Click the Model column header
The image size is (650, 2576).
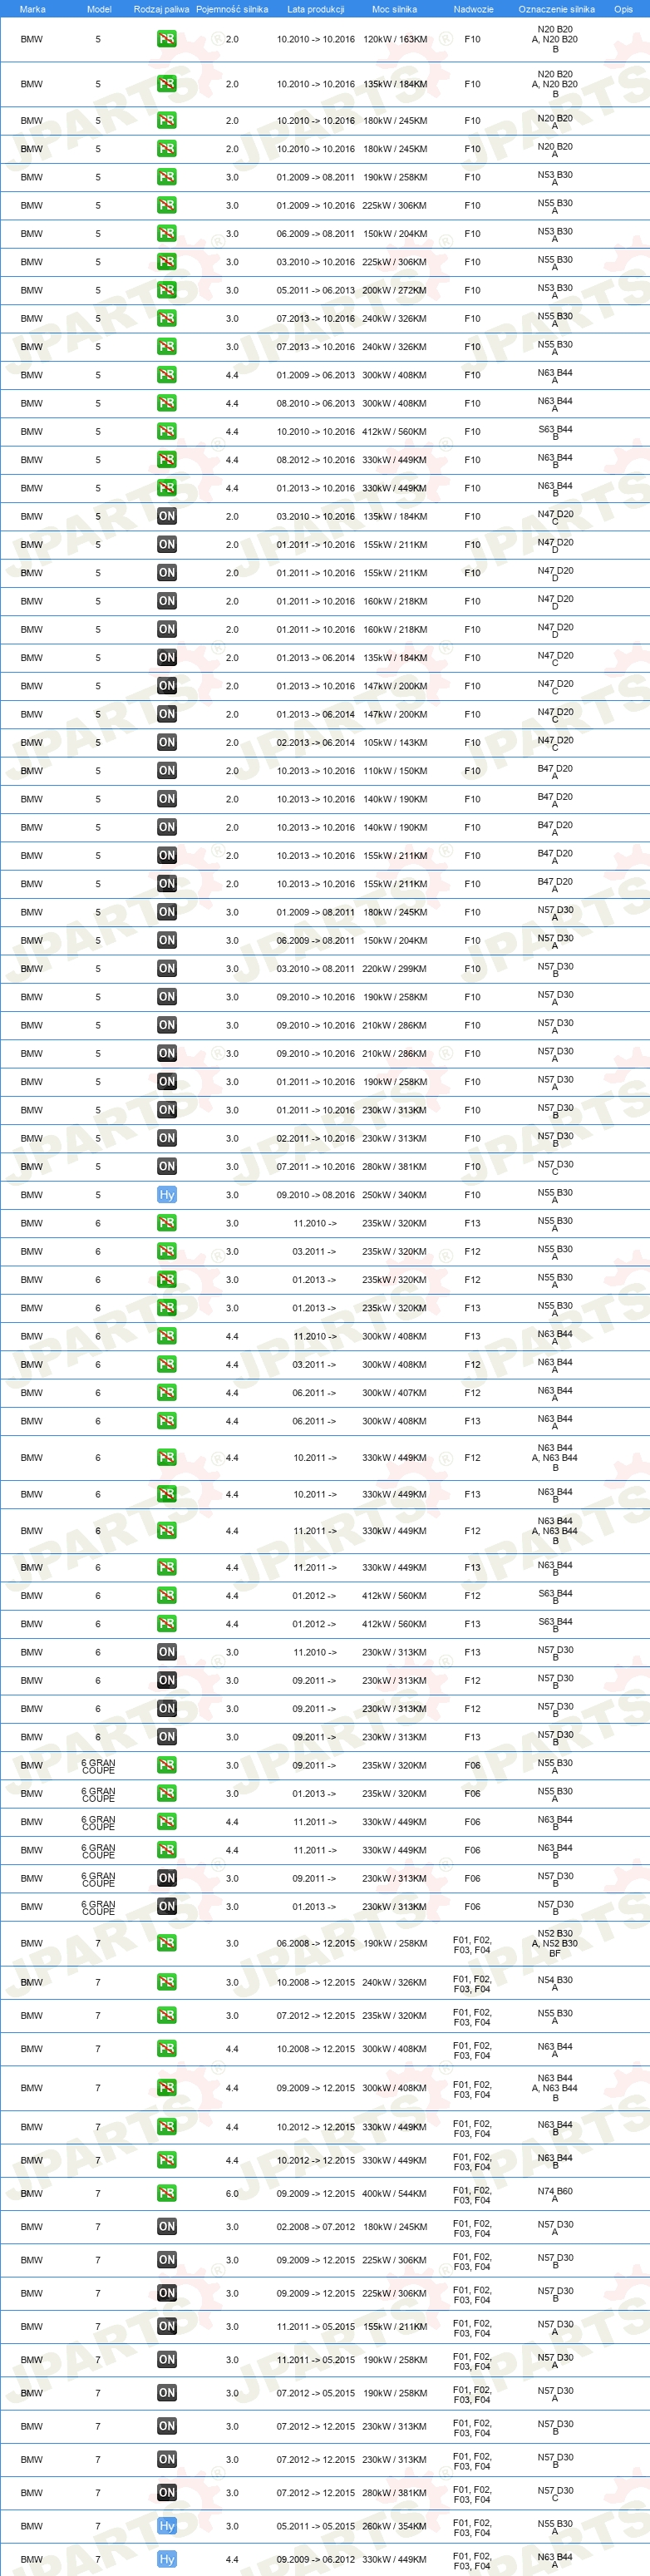click(99, 9)
